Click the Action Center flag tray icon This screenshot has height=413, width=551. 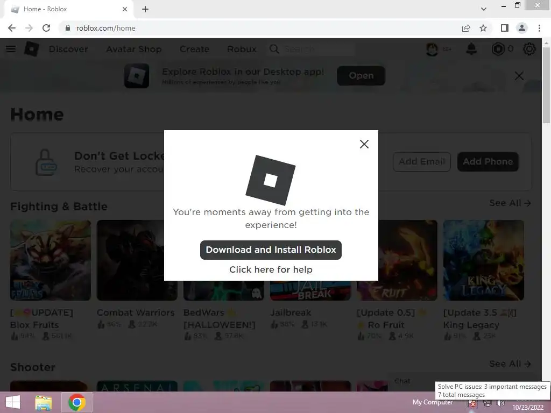click(x=472, y=403)
